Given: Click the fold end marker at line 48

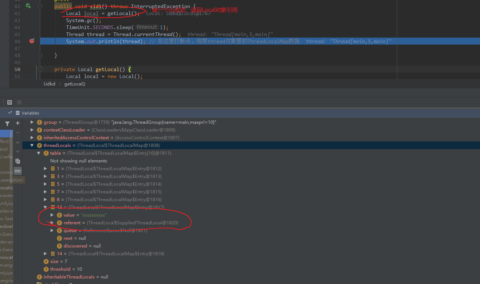Looking at the screenshot, I should 40,55.
